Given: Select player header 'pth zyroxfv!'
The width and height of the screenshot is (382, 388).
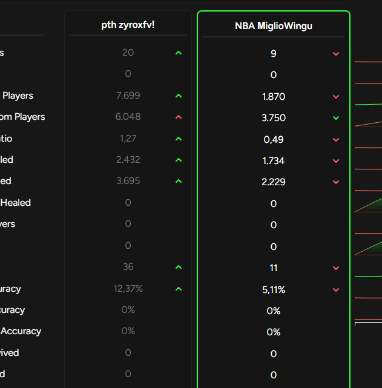Looking at the screenshot, I should (128, 25).
